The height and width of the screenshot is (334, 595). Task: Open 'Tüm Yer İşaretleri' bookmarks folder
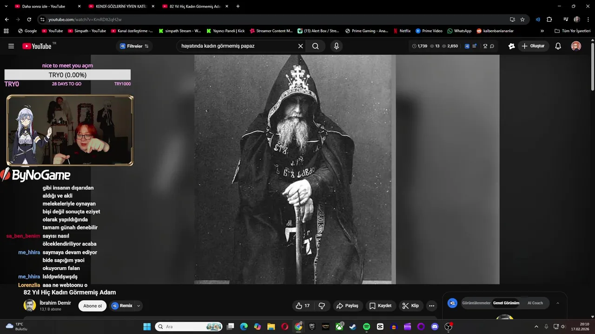coord(572,31)
